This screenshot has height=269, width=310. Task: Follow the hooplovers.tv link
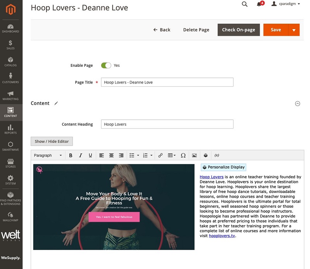pyautogui.click(x=222, y=236)
